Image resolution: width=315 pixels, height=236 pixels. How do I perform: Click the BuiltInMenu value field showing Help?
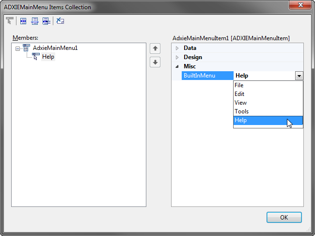(x=264, y=76)
